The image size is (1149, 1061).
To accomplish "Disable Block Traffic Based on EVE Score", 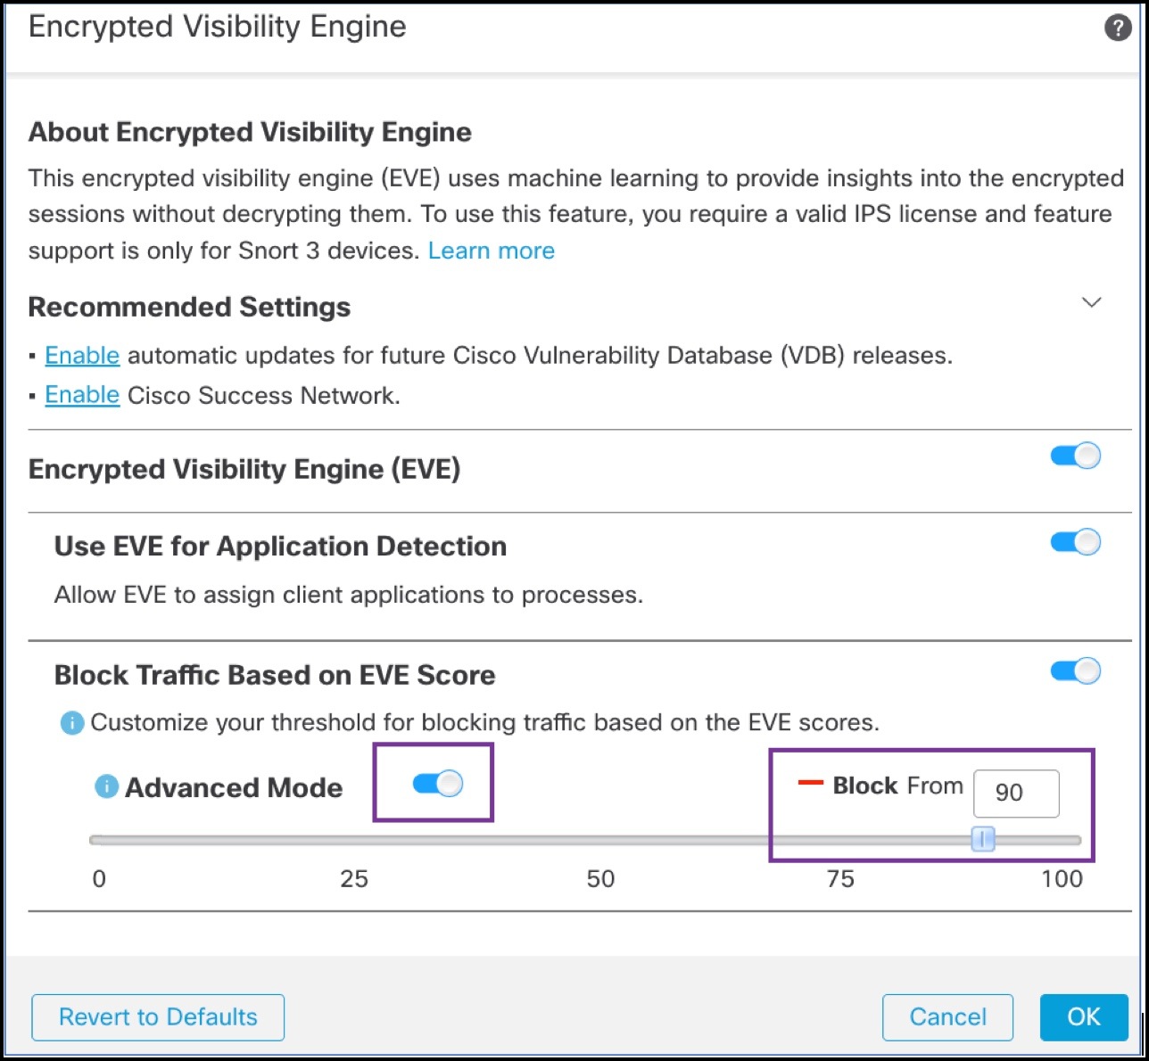I will tap(1074, 670).
